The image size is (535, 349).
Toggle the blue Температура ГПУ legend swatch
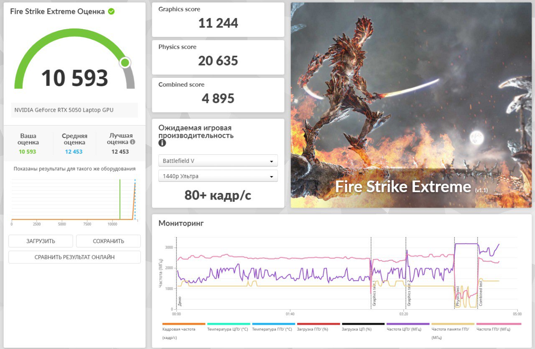pos(273,324)
